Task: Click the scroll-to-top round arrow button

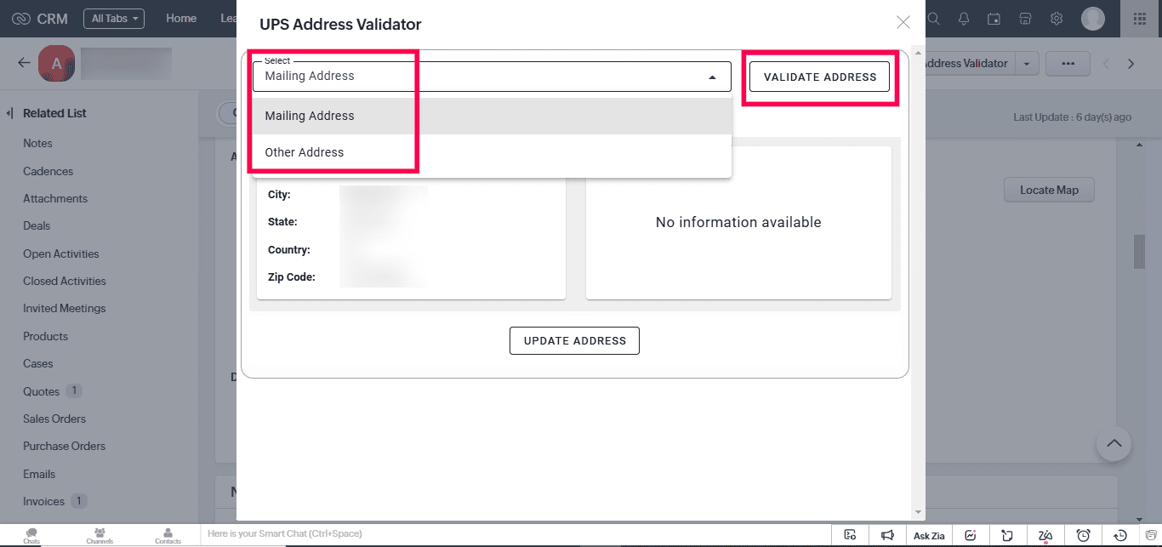Action: (1114, 443)
